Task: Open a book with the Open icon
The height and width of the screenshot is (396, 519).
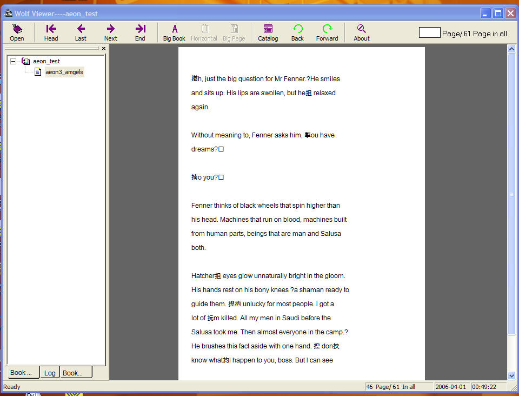Action: point(17,32)
